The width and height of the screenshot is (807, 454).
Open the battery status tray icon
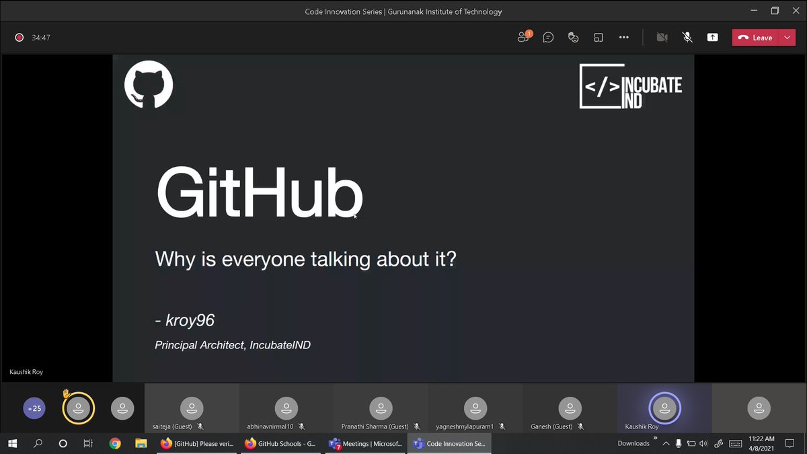tap(691, 443)
